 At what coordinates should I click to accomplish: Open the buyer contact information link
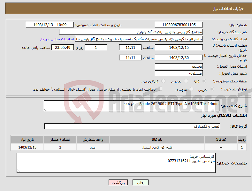[57, 39]
